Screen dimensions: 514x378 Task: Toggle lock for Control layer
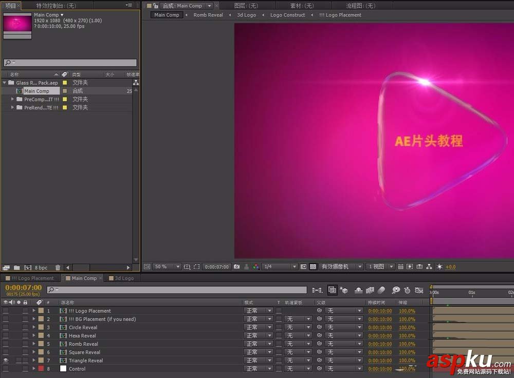(25, 369)
